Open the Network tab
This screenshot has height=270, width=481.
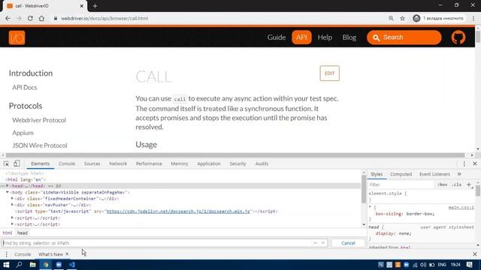click(118, 163)
